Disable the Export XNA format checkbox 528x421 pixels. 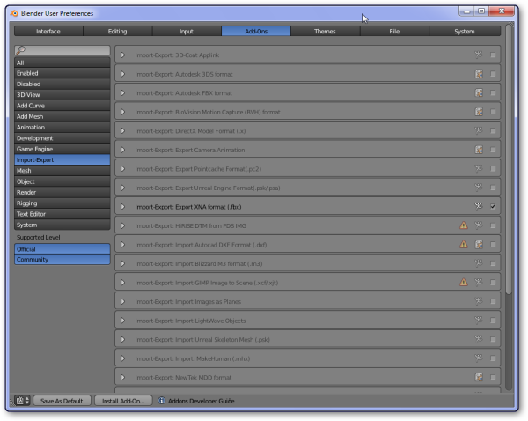[x=493, y=206]
